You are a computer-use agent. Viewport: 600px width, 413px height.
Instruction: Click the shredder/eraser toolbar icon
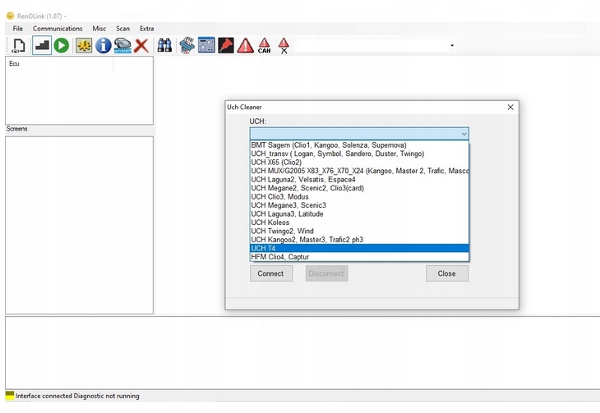point(187,45)
